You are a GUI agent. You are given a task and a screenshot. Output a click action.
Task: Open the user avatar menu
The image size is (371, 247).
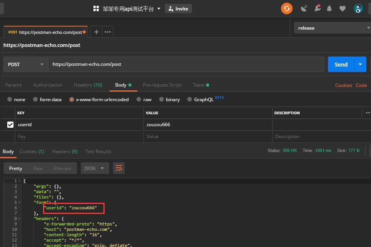358,9
